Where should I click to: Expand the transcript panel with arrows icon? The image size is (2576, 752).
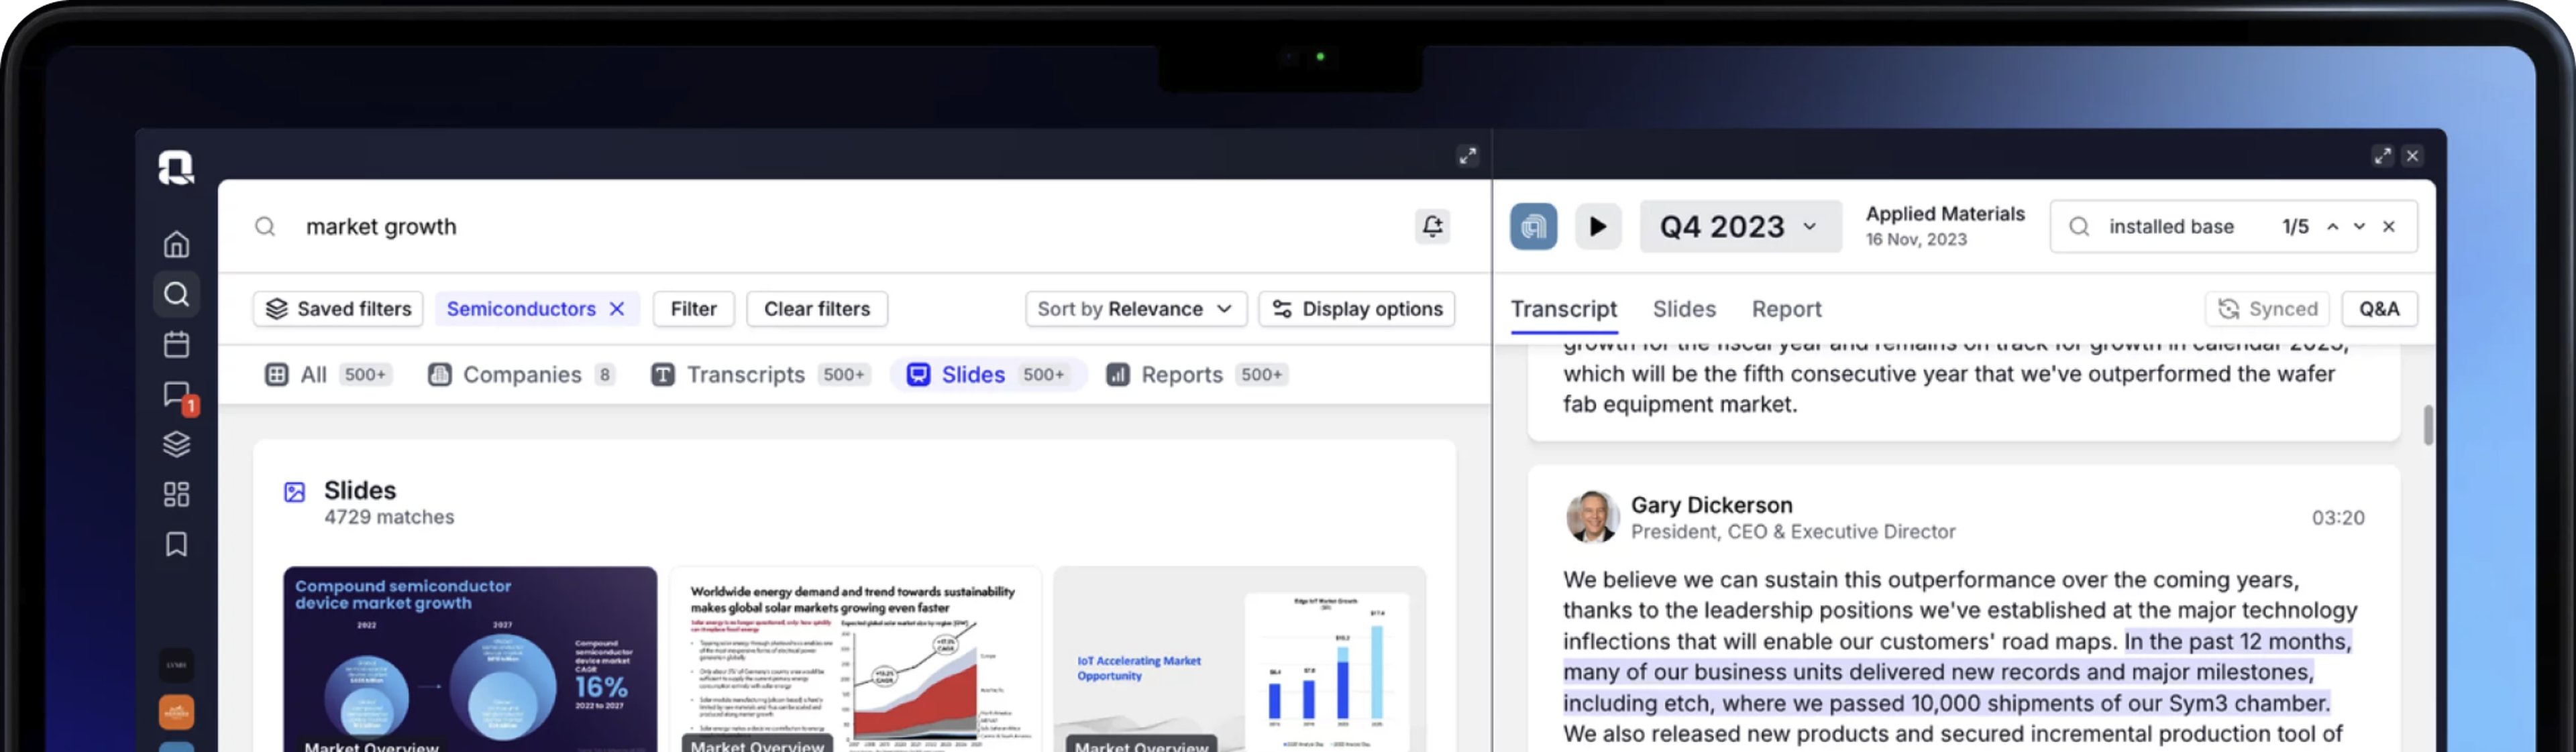2382,155
